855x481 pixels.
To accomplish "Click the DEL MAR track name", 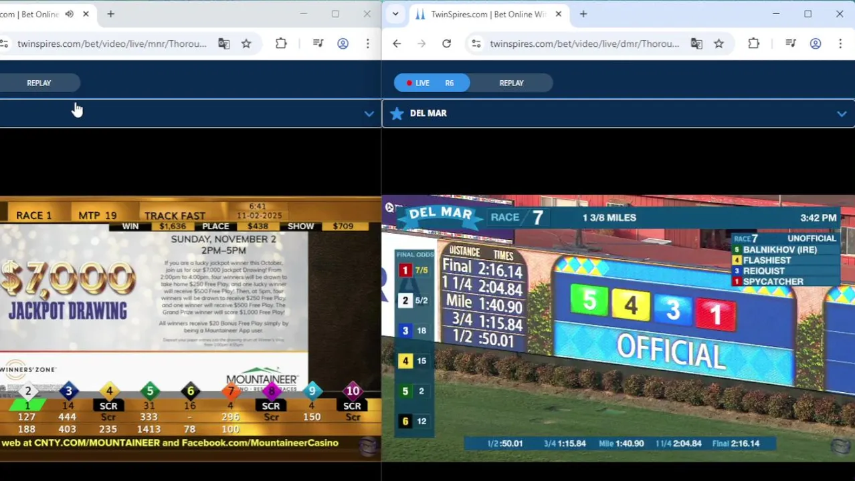I will 428,114.
